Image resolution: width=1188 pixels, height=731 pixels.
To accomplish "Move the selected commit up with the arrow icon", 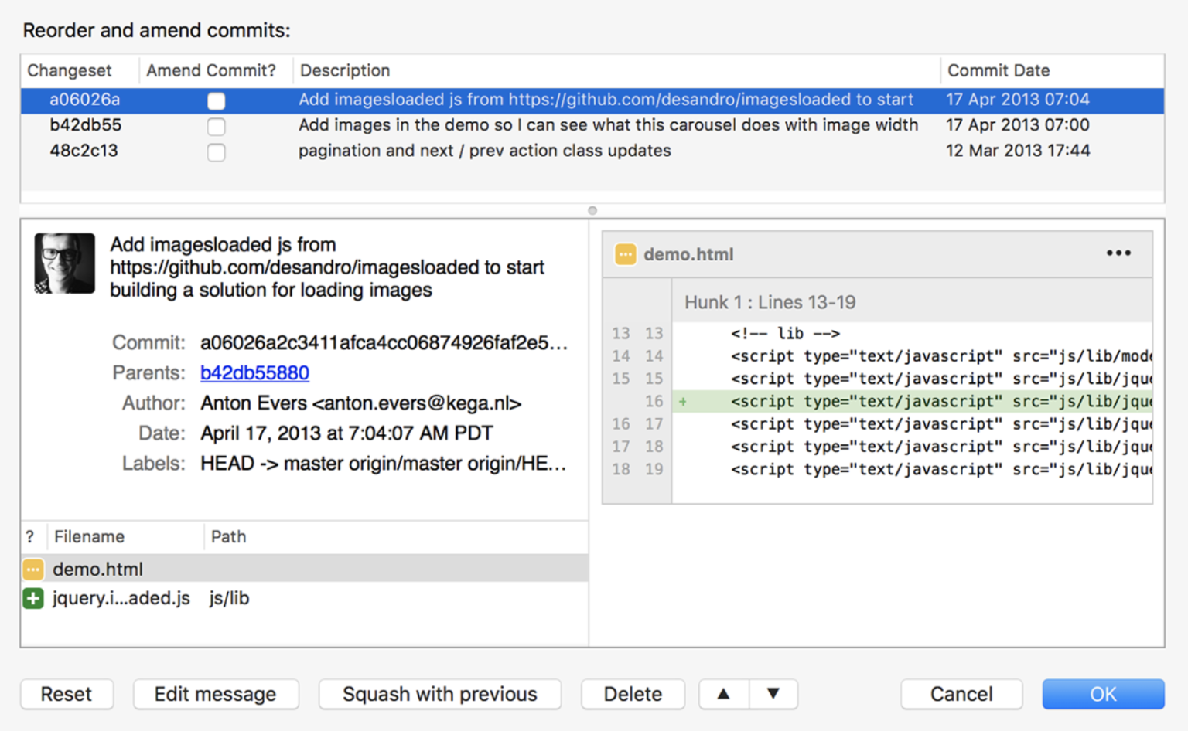I will [x=723, y=694].
